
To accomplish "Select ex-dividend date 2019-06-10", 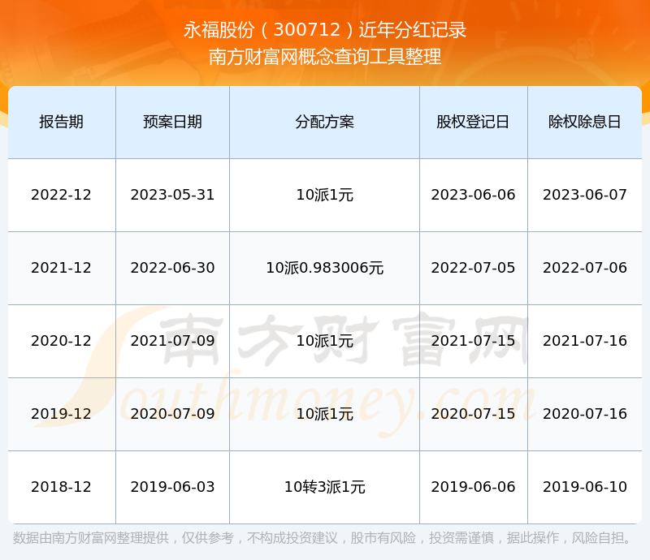I will pyautogui.click(x=584, y=487).
